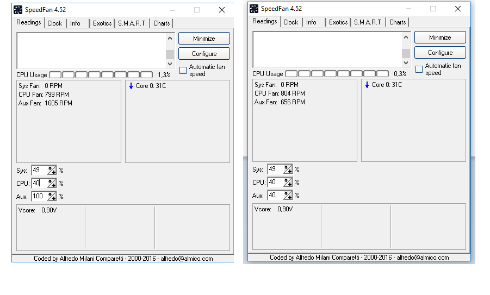490x295 pixels.
Task: Click log scroll up arrow in right window
Action: [x=406, y=37]
